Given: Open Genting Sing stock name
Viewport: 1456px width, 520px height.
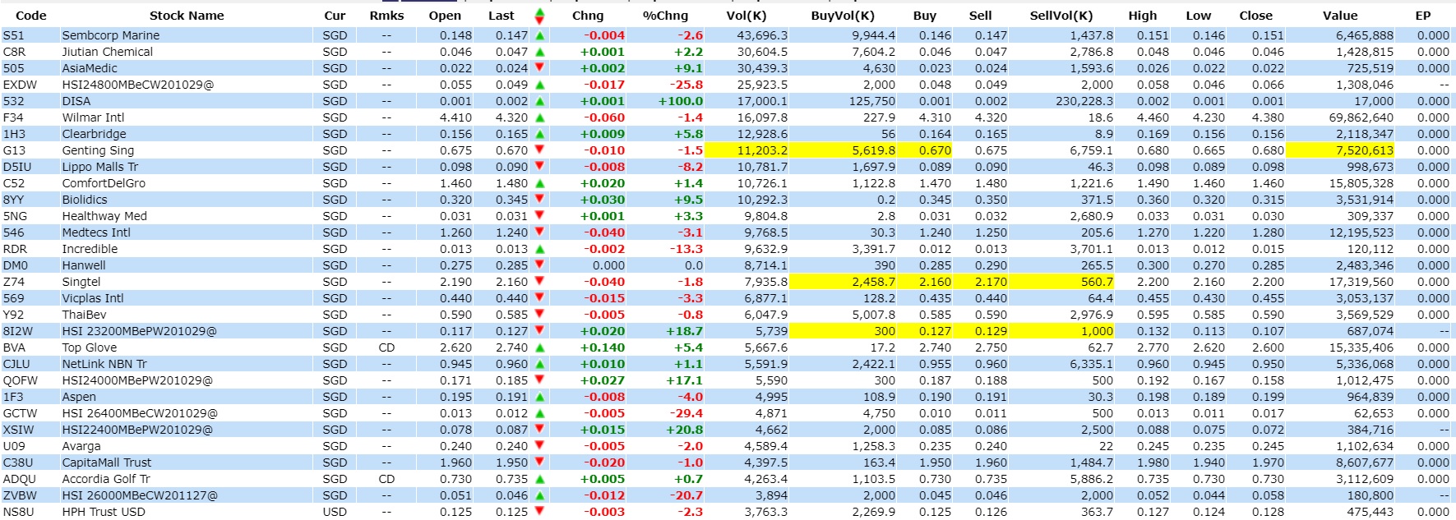Looking at the screenshot, I should point(98,150).
